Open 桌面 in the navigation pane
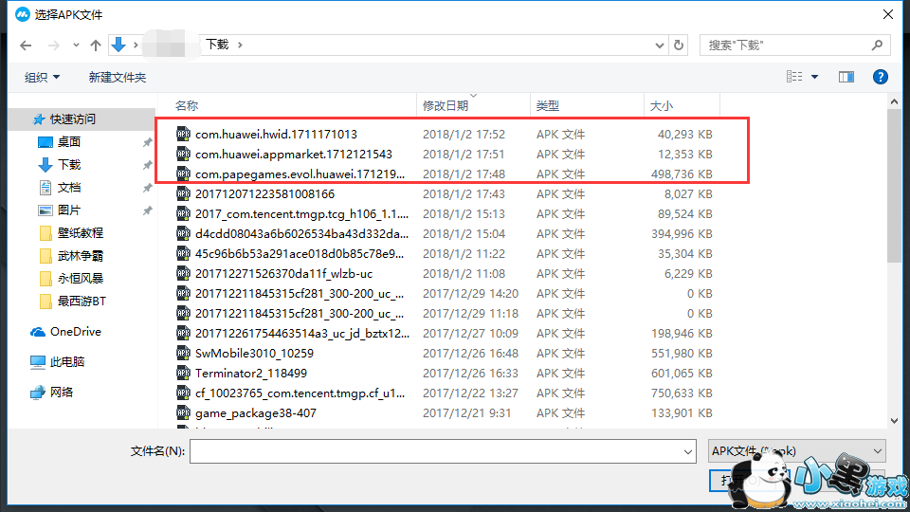Viewport: 910px width, 512px height. (x=69, y=141)
